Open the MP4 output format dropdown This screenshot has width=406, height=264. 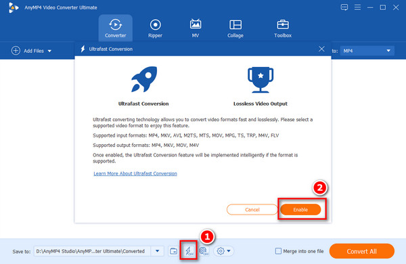click(x=367, y=51)
